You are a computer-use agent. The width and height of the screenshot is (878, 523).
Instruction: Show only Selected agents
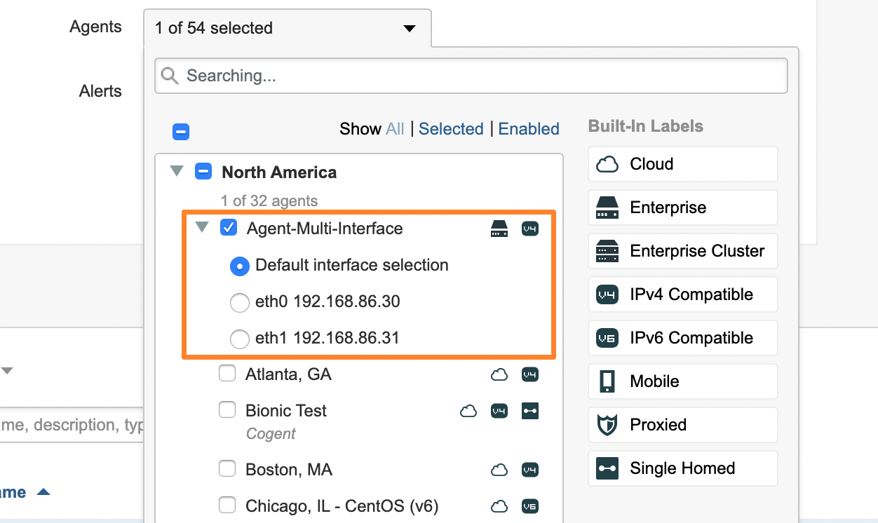coord(451,129)
